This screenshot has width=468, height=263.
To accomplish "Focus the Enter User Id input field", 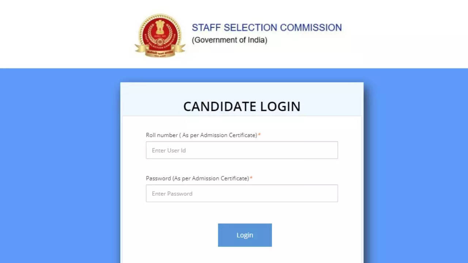I will (242, 150).
